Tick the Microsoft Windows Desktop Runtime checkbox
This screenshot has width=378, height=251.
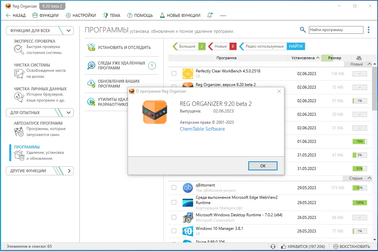pos(174,217)
